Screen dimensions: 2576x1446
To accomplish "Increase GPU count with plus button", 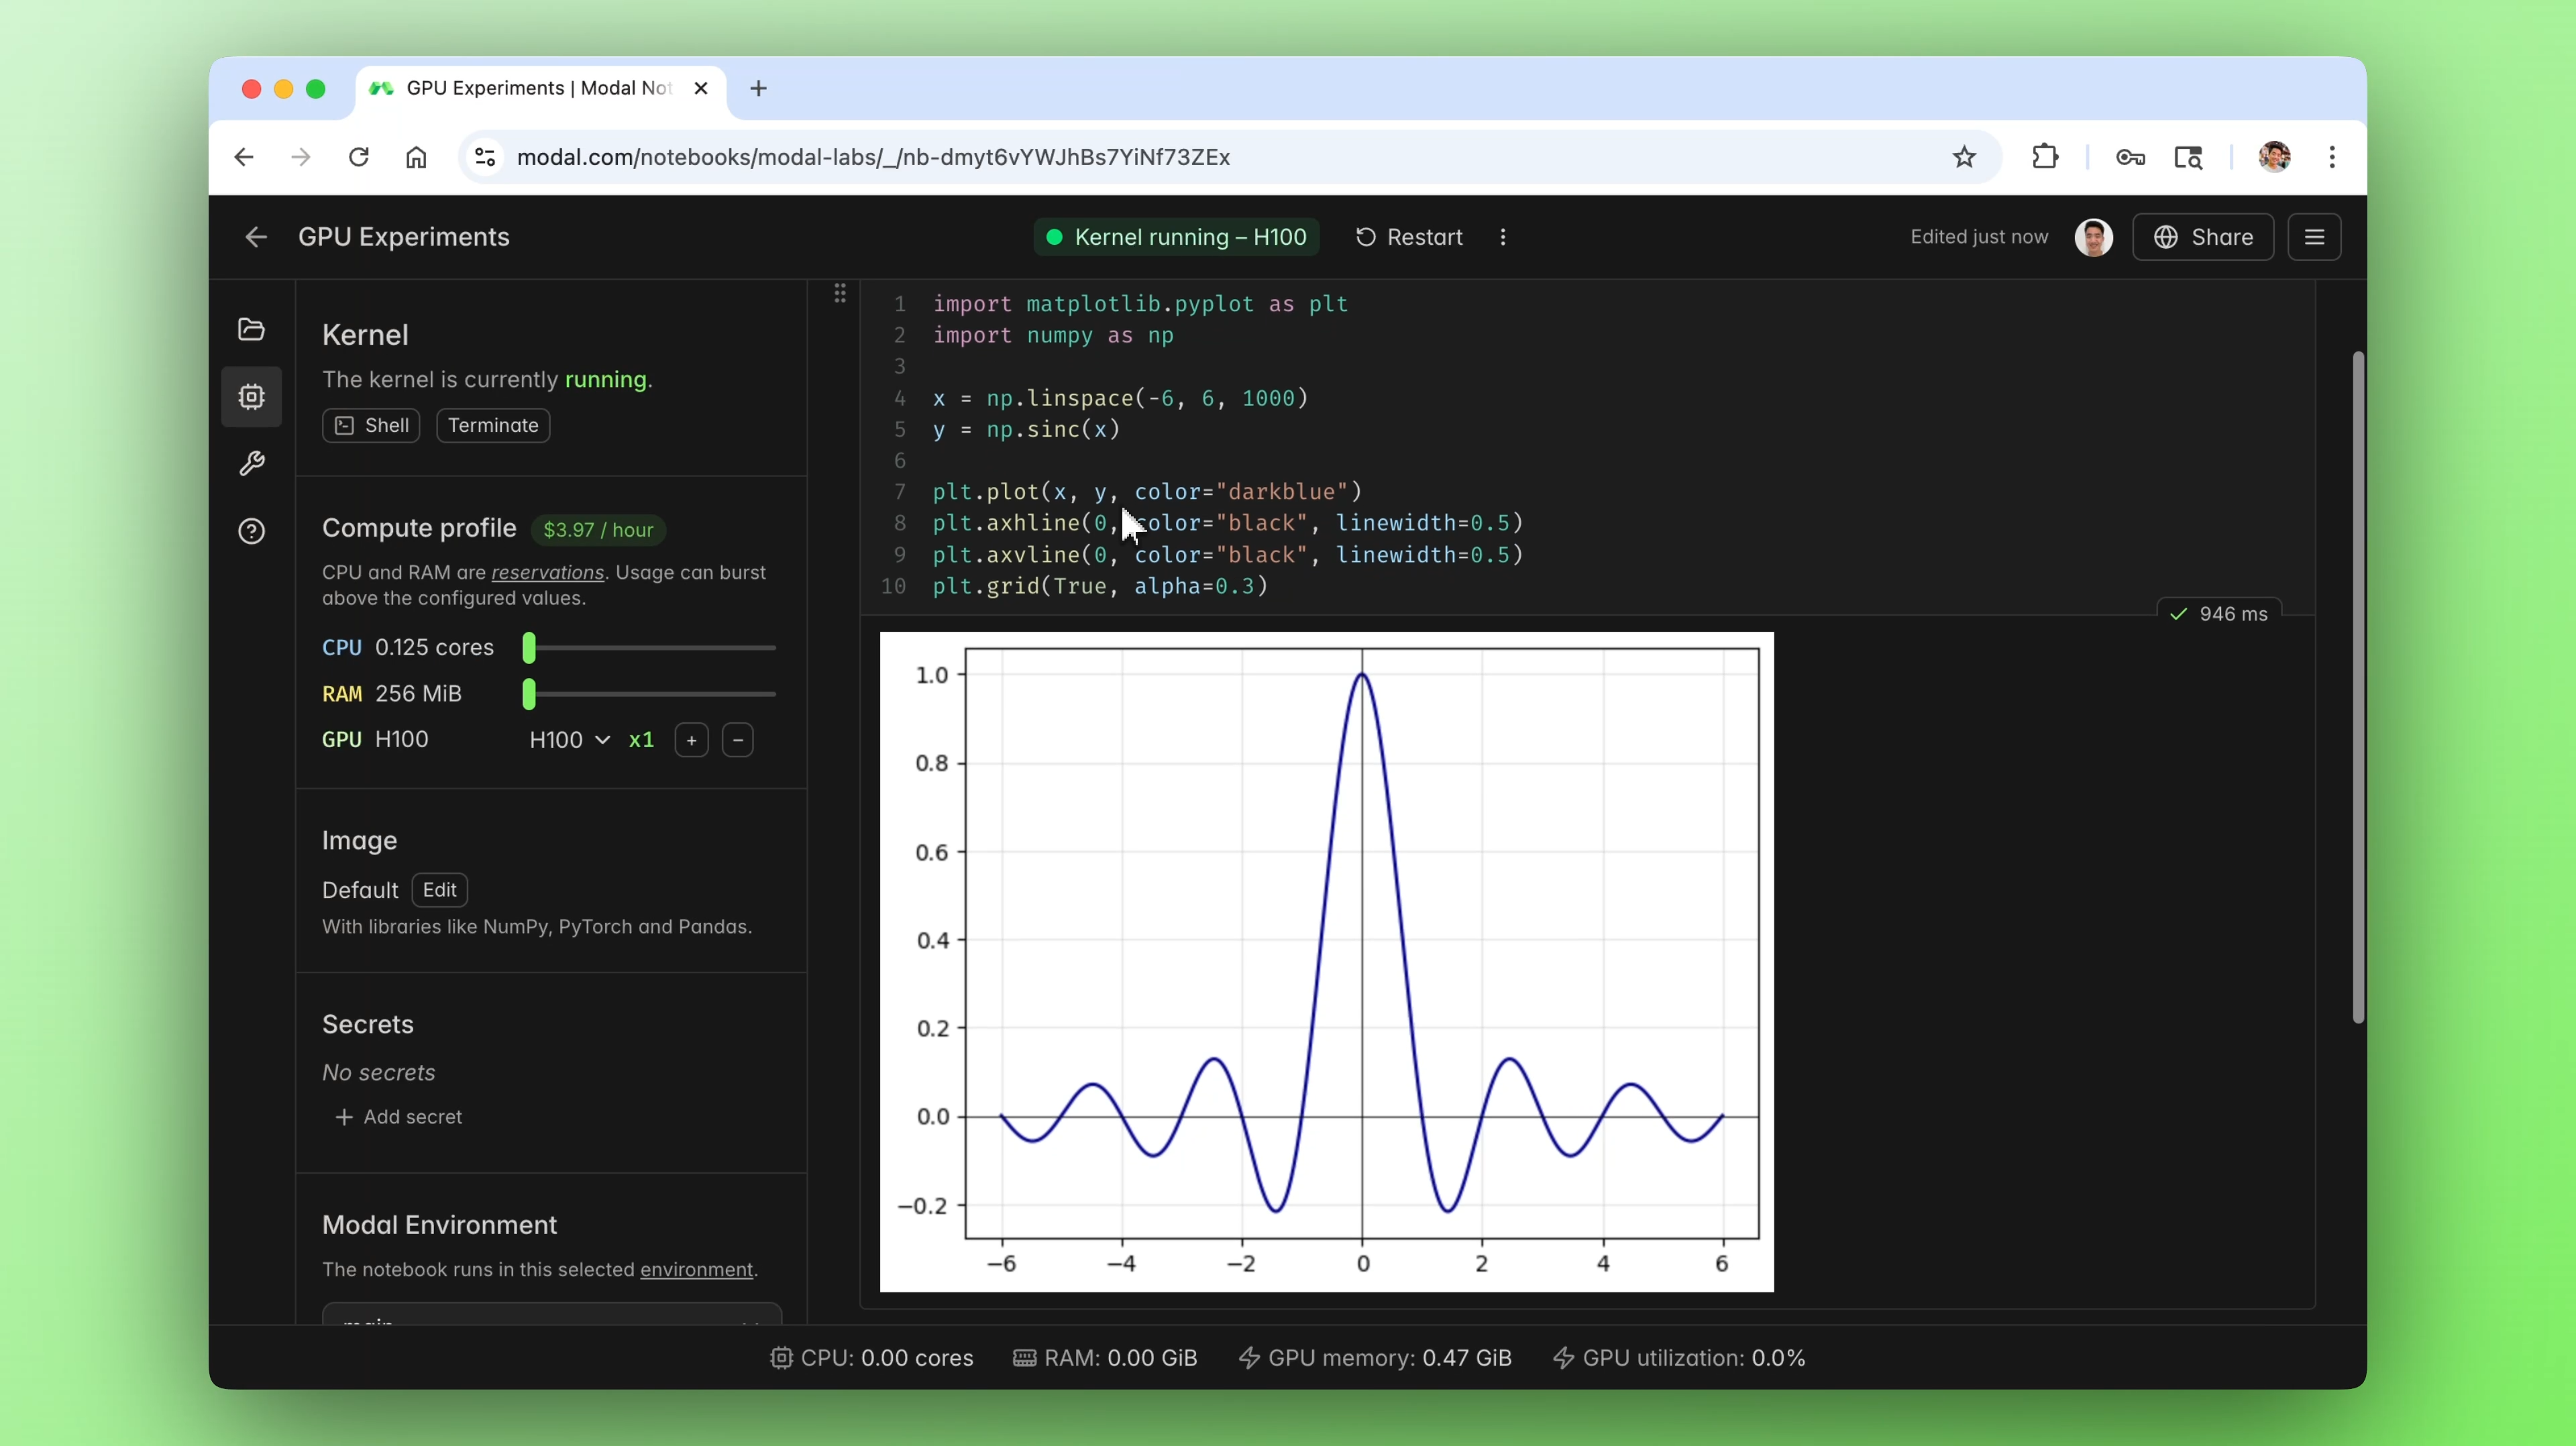I will [x=691, y=740].
